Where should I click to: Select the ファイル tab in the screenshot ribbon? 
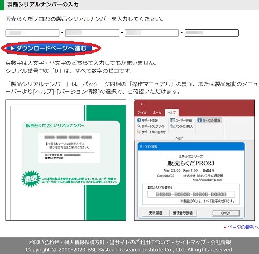point(142,113)
